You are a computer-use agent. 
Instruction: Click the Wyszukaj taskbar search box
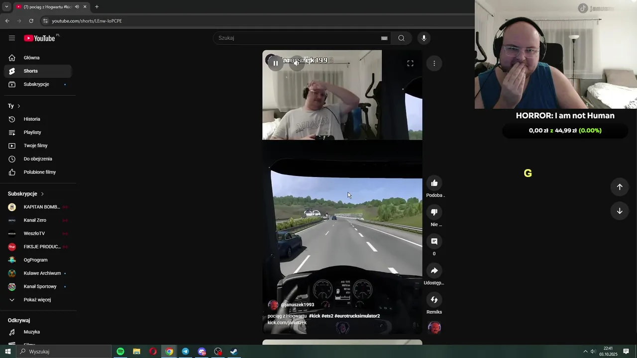(64, 352)
